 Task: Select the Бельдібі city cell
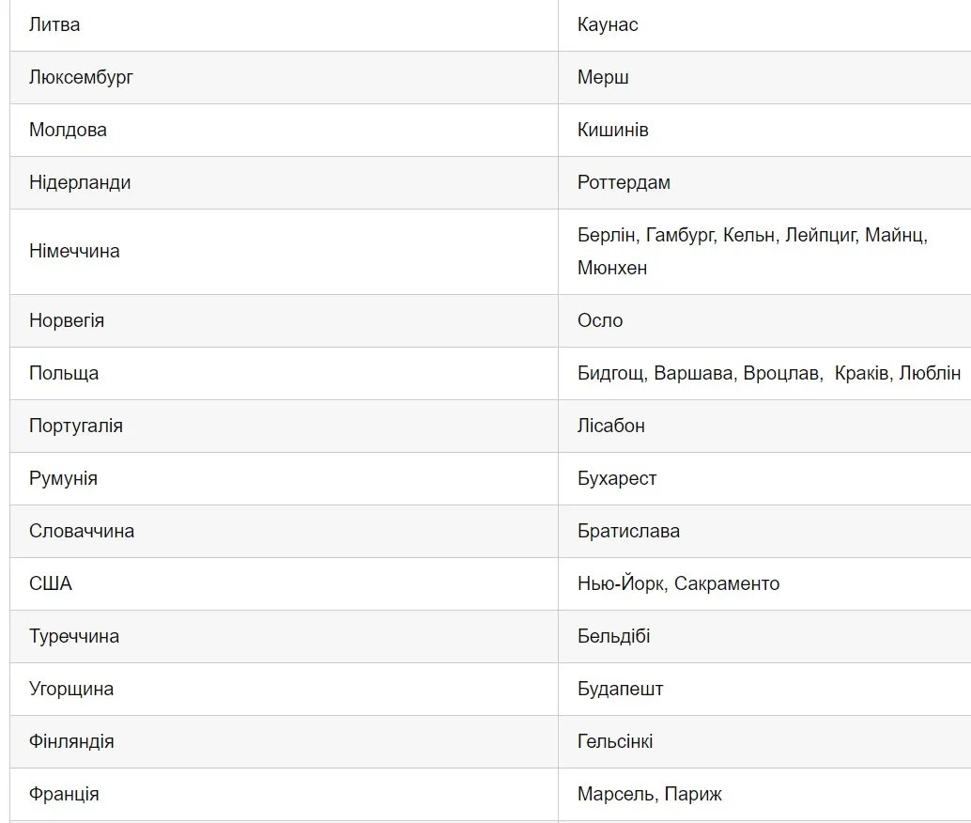coord(614,637)
